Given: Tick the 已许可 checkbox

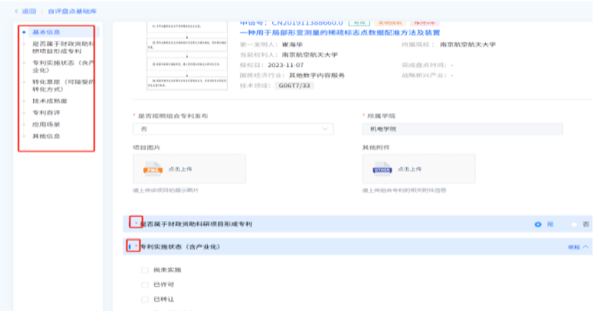Looking at the screenshot, I should tap(146, 284).
